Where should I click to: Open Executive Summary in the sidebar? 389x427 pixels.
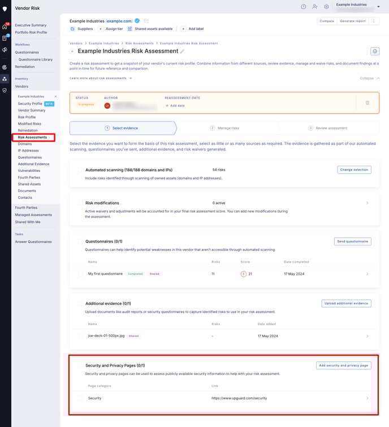click(31, 25)
